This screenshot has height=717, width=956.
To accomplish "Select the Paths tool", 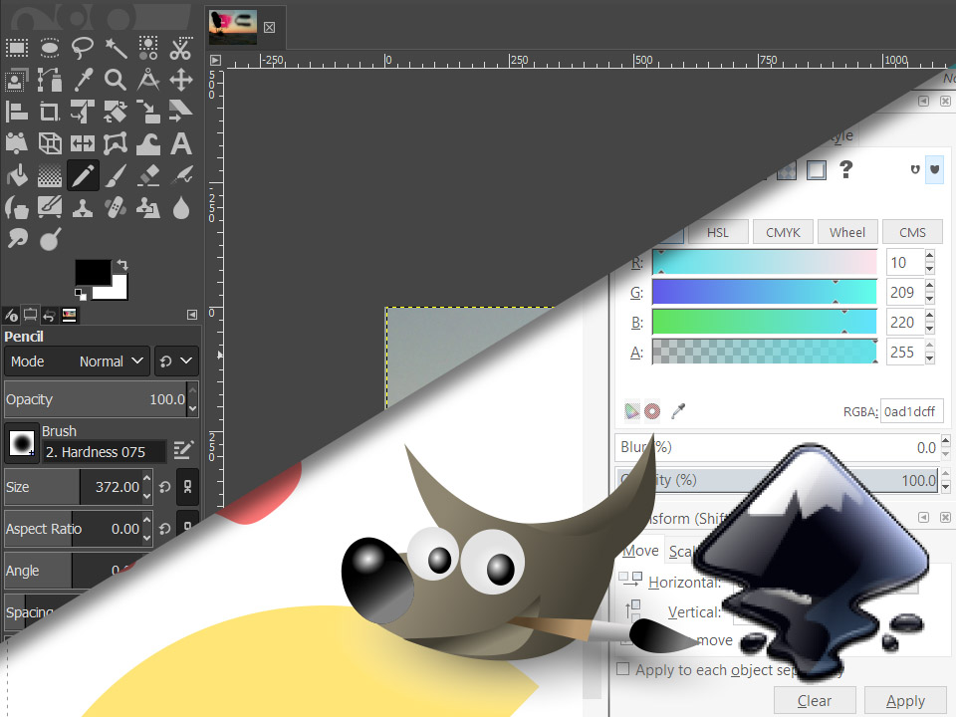I will pos(50,80).
